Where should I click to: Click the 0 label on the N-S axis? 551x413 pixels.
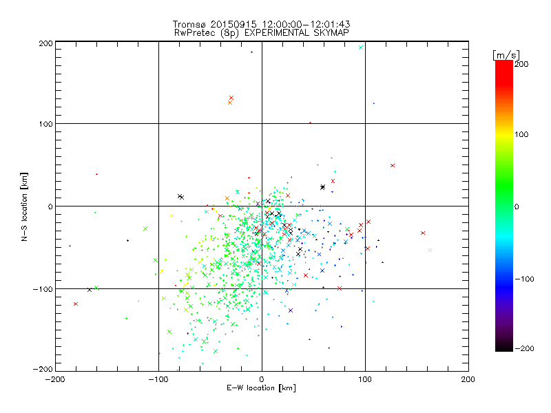point(50,206)
